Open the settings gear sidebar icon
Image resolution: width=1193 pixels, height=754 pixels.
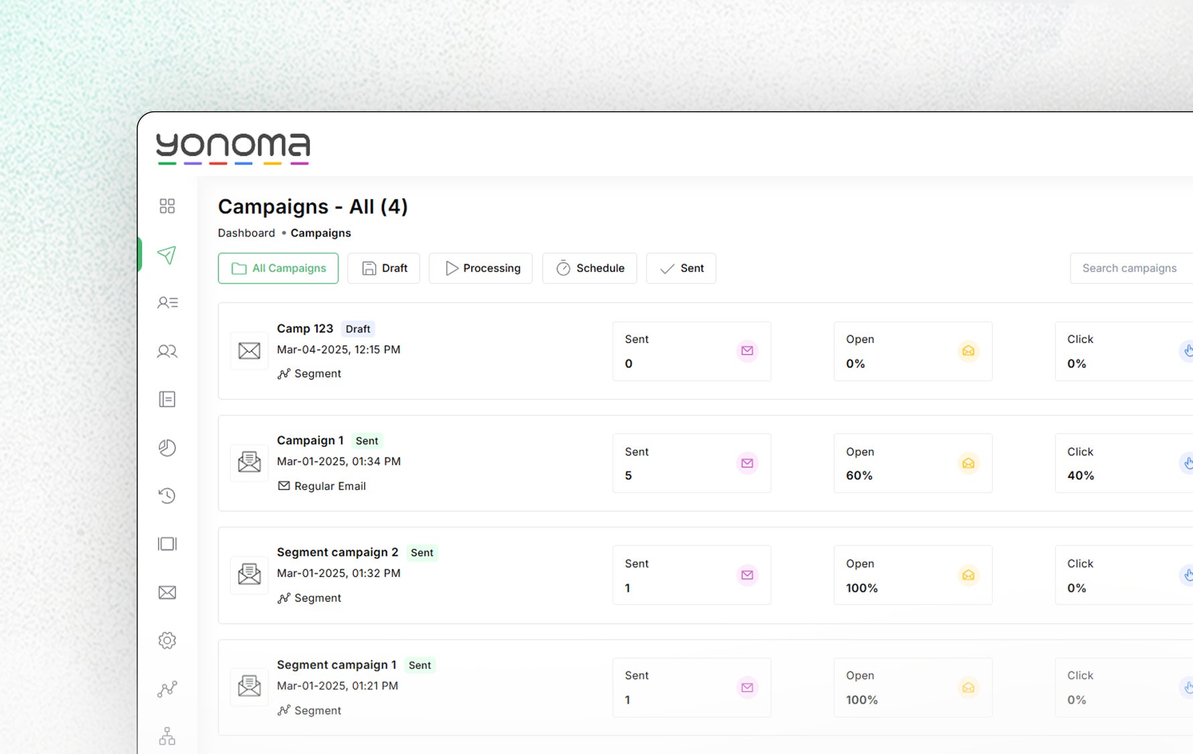[167, 641]
